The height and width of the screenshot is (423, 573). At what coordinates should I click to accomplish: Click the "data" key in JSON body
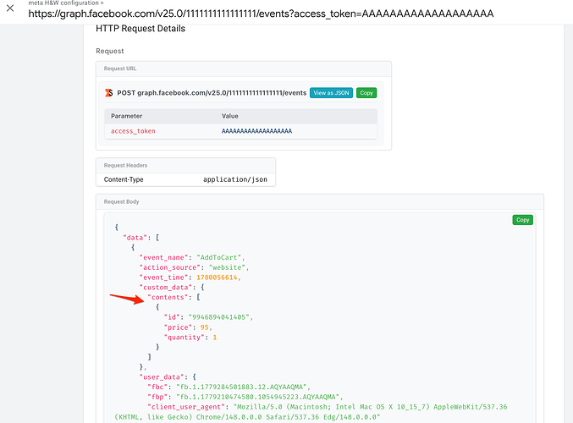pos(135,238)
